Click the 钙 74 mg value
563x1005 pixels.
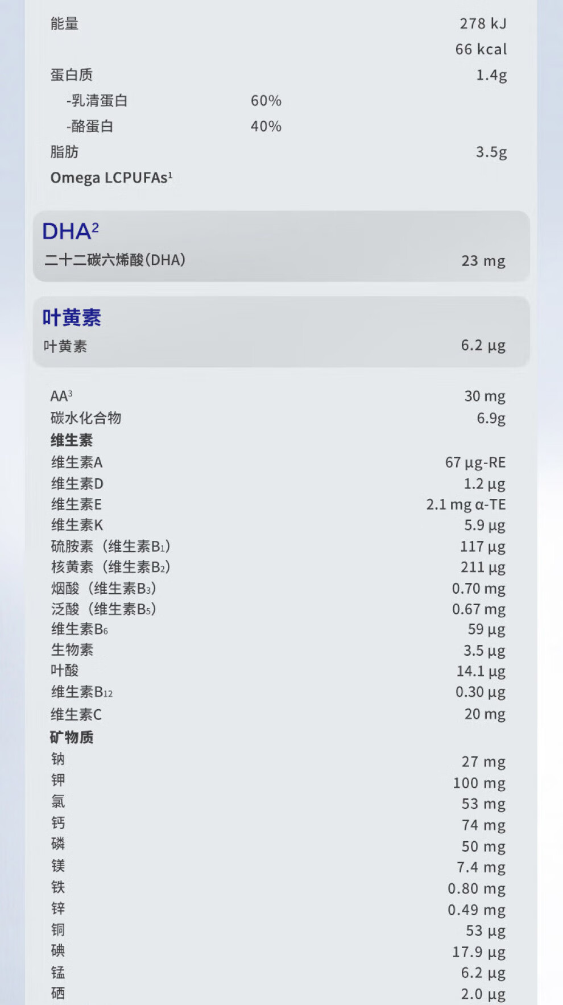pos(483,825)
